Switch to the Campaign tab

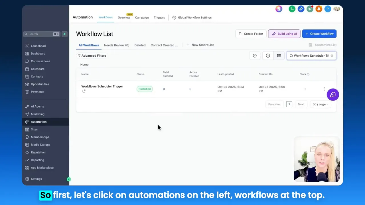click(142, 18)
